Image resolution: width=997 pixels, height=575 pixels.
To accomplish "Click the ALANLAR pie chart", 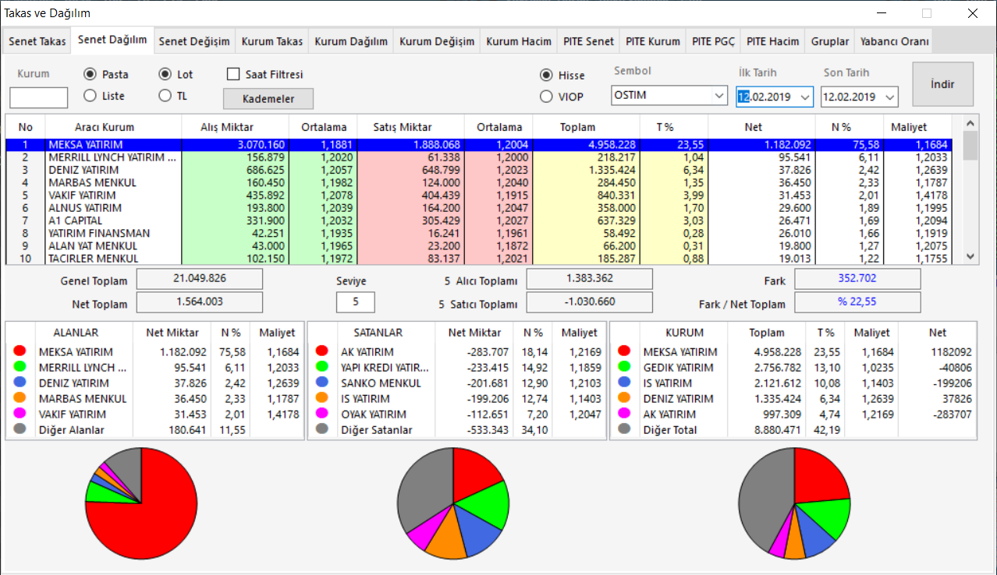I will point(141,503).
